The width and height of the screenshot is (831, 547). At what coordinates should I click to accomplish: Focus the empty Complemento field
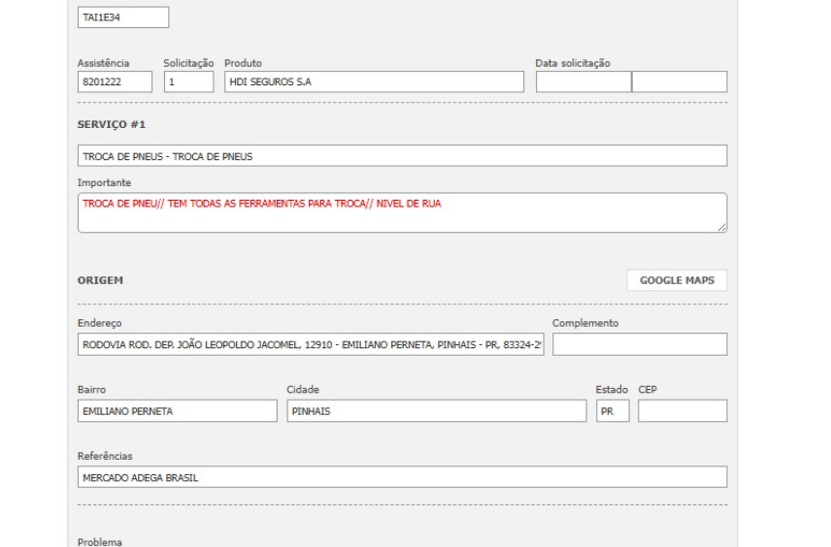639,344
